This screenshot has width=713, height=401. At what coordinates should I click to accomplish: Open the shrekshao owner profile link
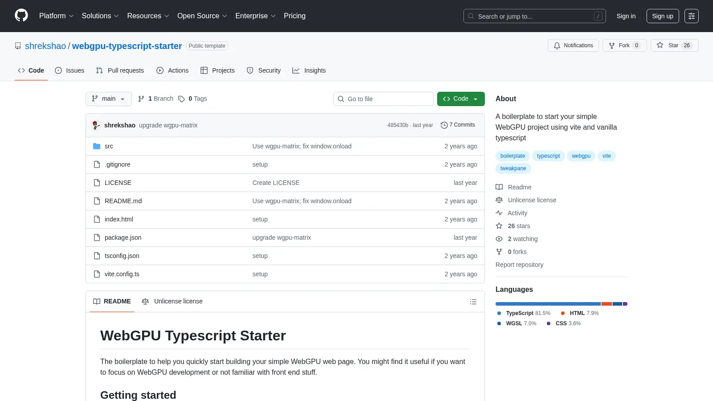(x=45, y=46)
